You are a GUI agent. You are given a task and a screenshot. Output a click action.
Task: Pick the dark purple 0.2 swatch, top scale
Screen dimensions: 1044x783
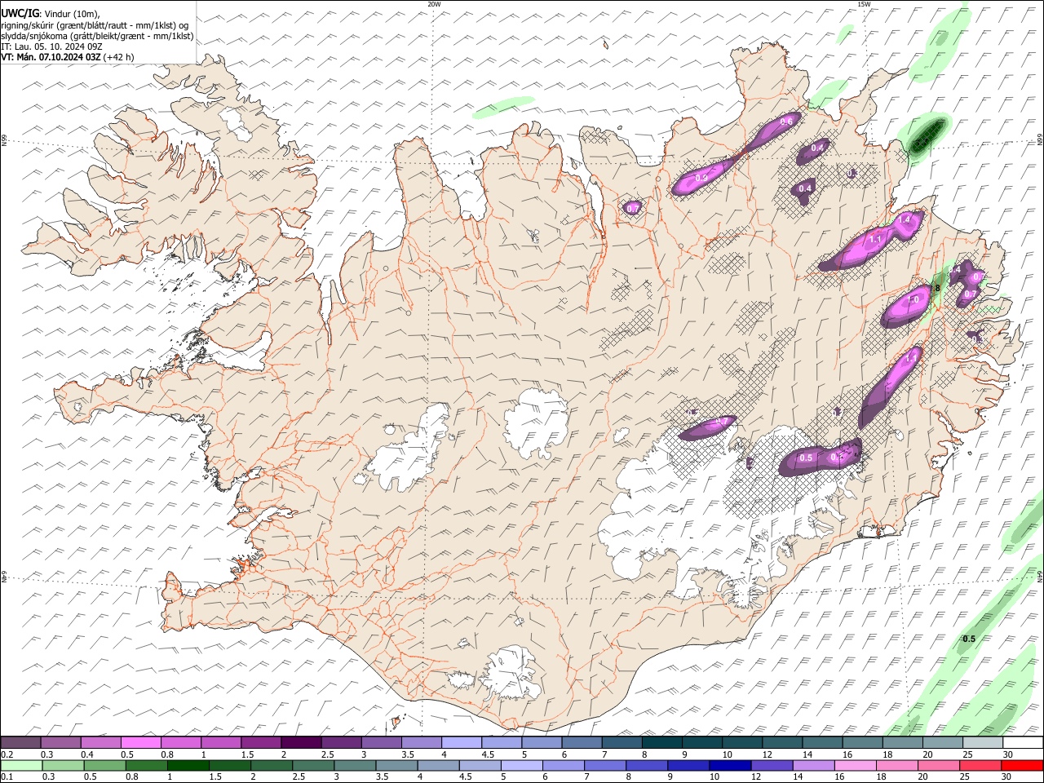point(20,743)
